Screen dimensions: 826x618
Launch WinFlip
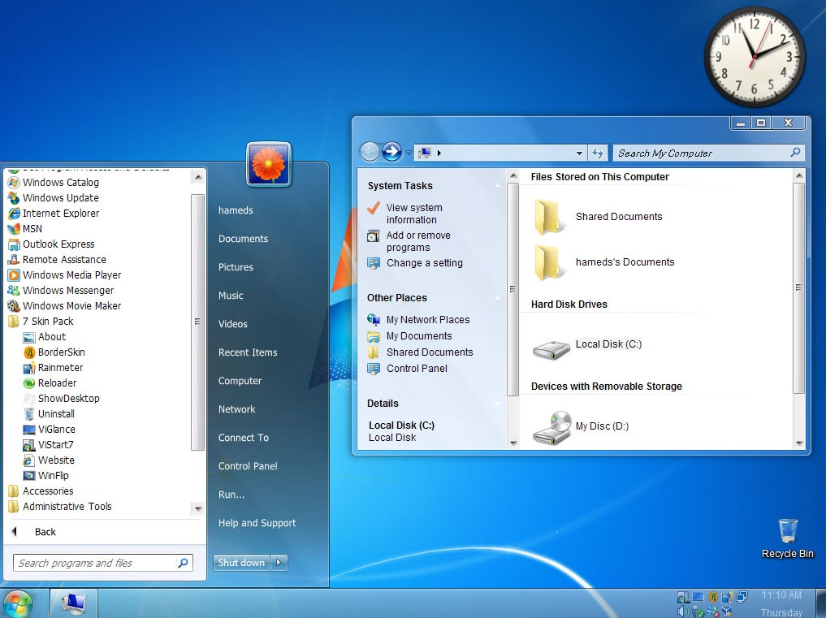point(45,475)
